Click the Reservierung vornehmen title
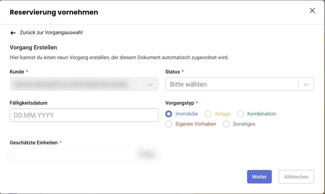The width and height of the screenshot is (325, 194). 54,12
